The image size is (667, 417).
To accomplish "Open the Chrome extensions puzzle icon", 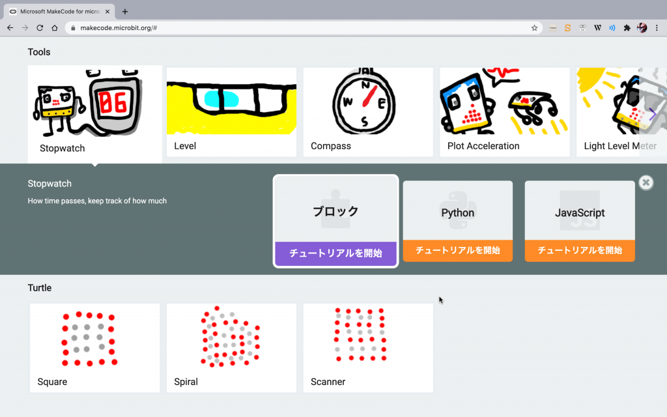I will [627, 28].
